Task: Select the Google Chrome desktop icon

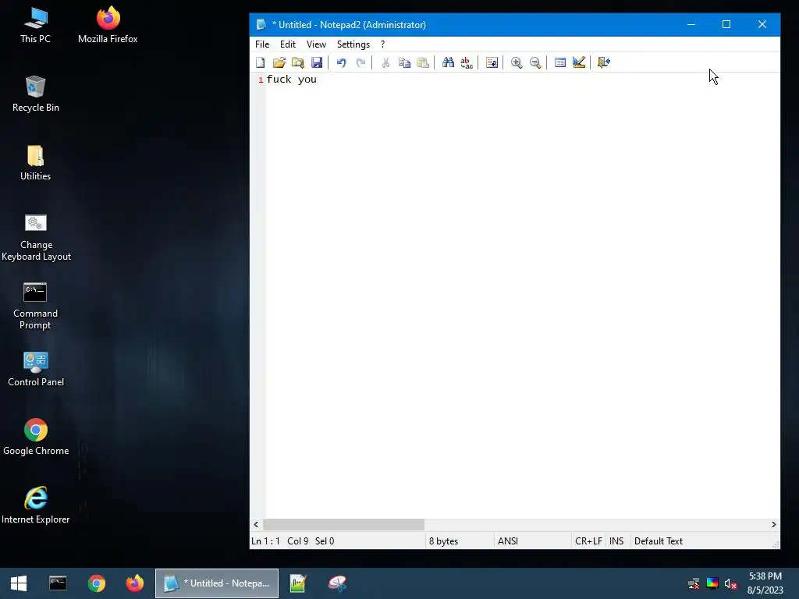Action: (36, 437)
